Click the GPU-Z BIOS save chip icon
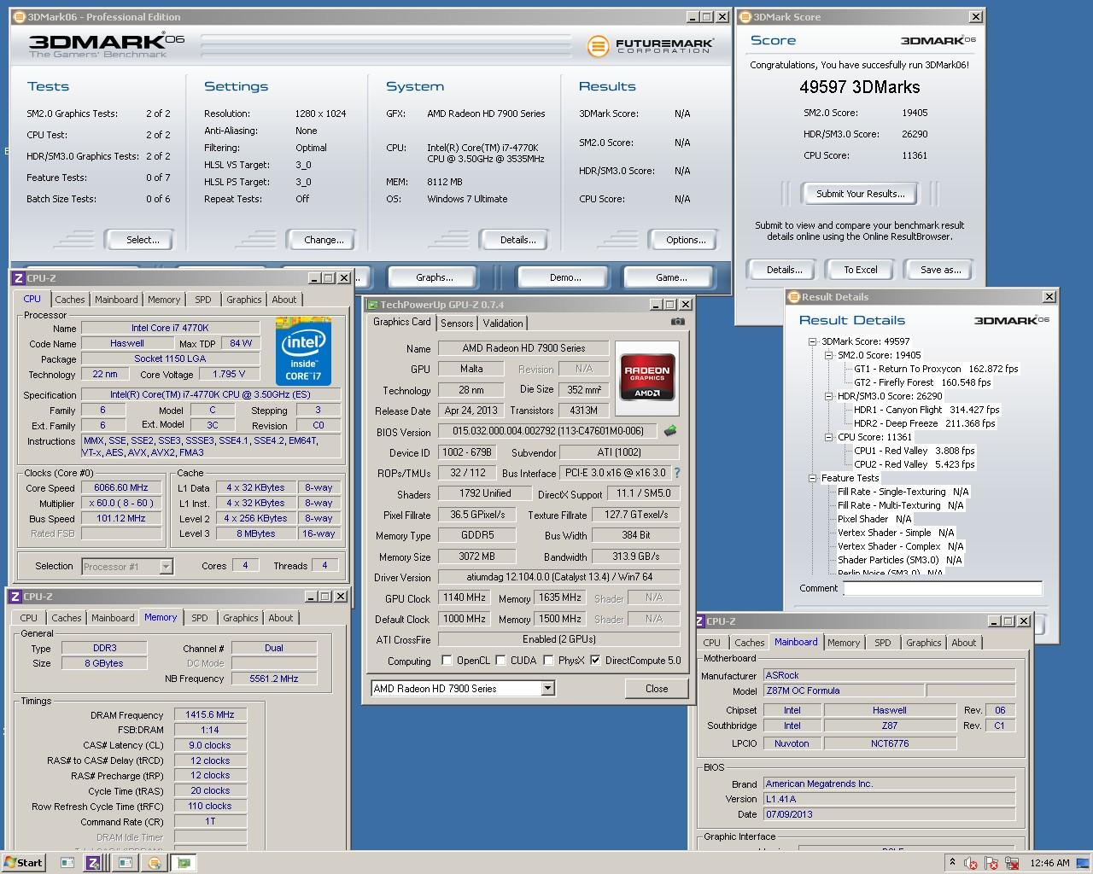The height and width of the screenshot is (874, 1093). click(x=670, y=431)
